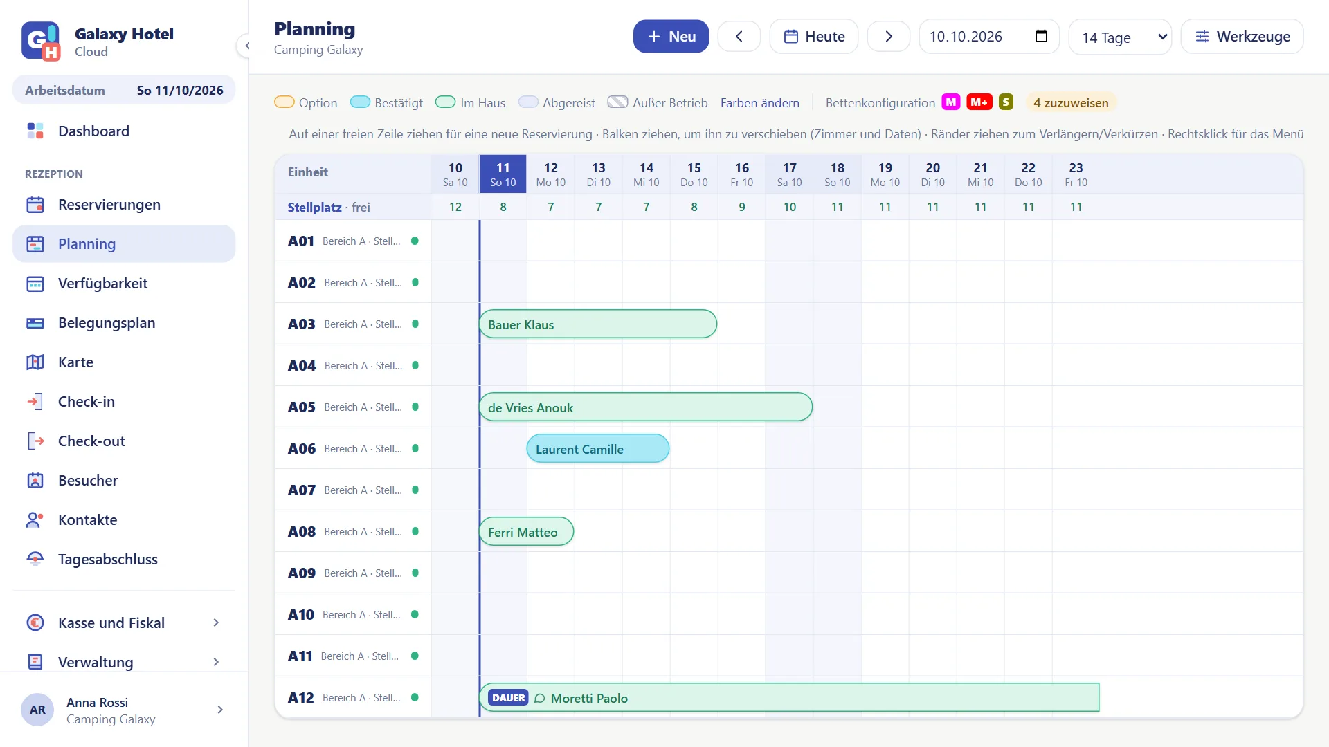Click the Galaxy Hotel logo icon
The height and width of the screenshot is (747, 1329).
pos(41,41)
